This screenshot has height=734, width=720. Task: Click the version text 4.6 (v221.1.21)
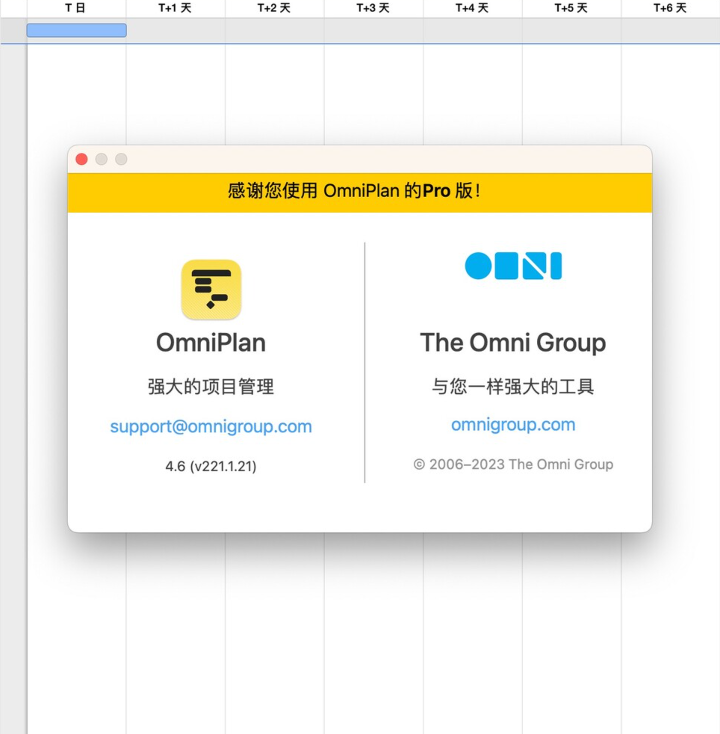[211, 466]
